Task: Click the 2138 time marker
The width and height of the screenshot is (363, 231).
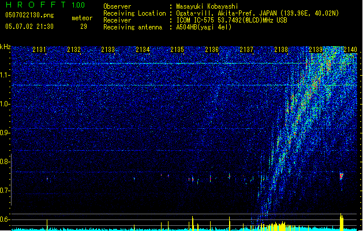Action: [281, 50]
